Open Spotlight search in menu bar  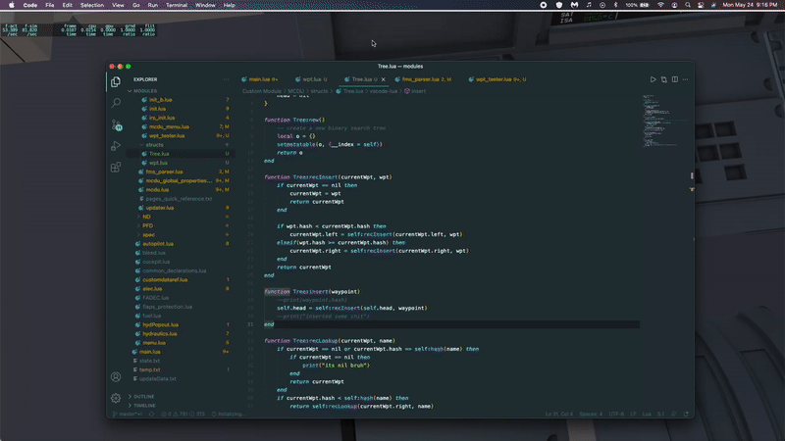pyautogui.click(x=688, y=5)
